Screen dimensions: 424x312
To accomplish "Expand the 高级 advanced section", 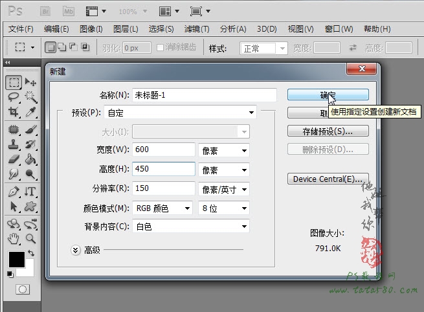I will [76, 250].
